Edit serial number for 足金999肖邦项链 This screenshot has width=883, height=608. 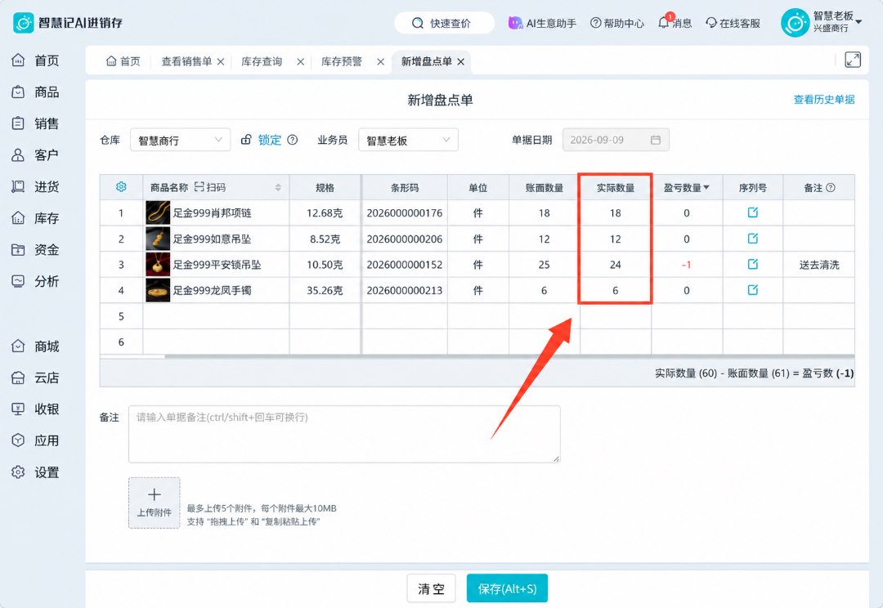(752, 212)
